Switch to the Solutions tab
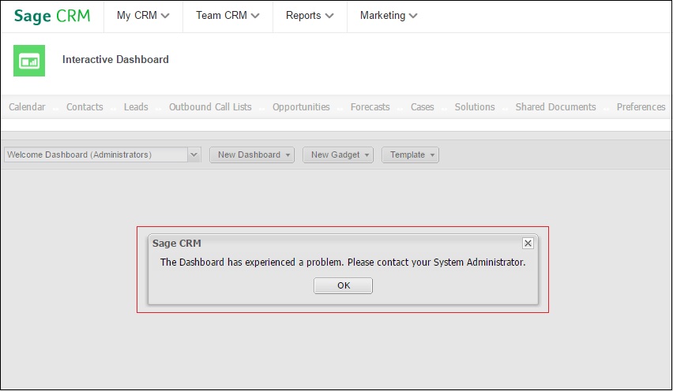 tap(475, 106)
